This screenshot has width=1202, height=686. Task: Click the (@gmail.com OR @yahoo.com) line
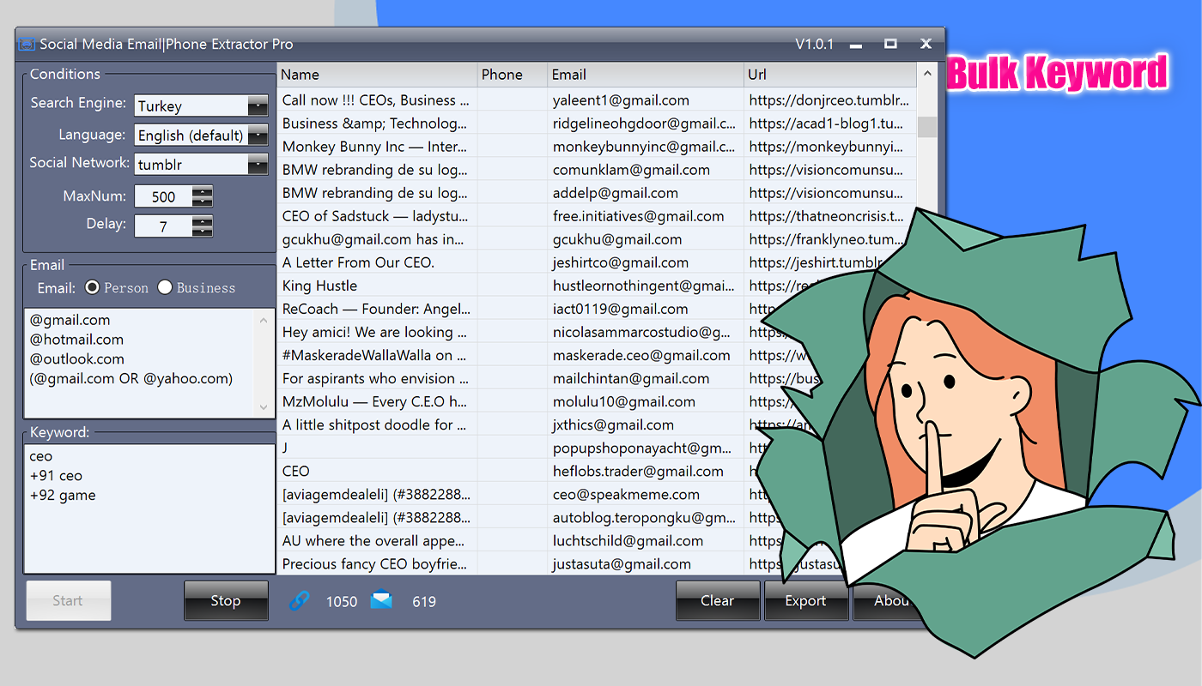(131, 379)
